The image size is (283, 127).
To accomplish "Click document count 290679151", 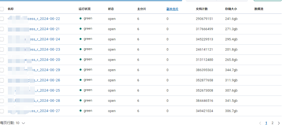I will (x=204, y=19).
